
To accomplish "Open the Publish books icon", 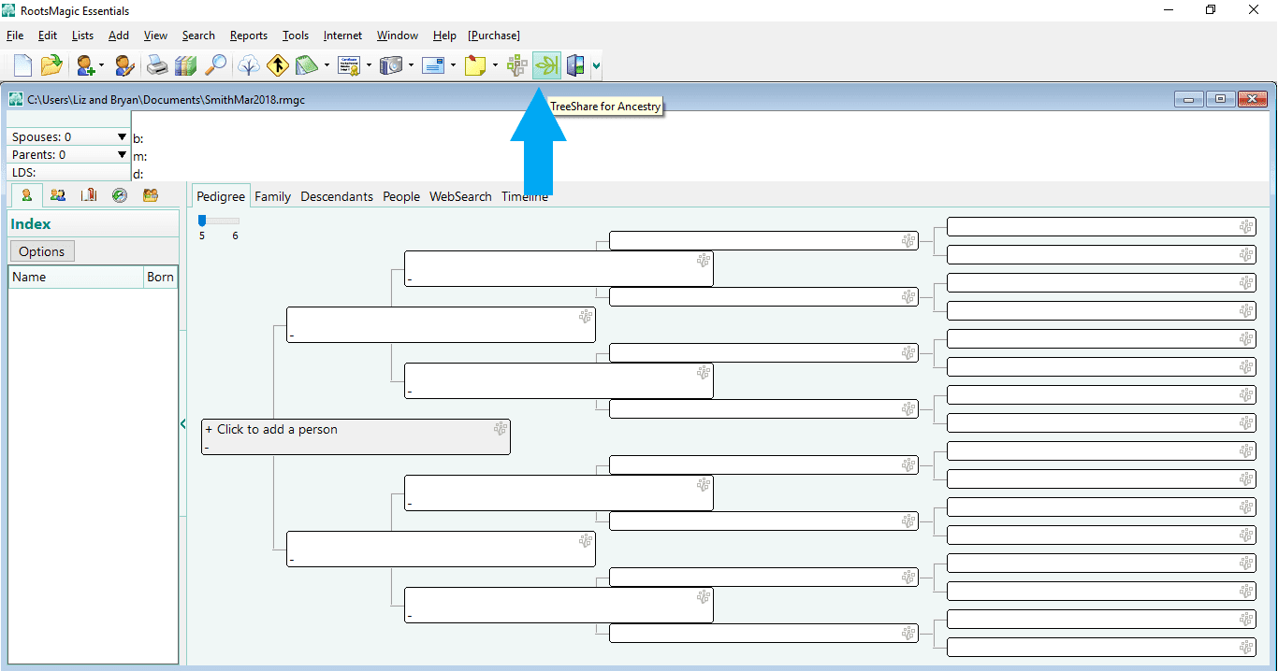I will click(x=185, y=65).
